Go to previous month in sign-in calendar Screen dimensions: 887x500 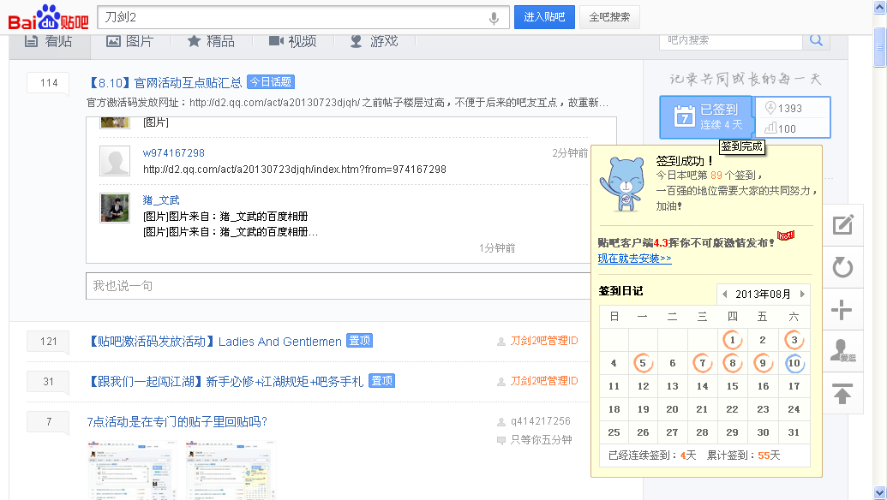pos(725,294)
